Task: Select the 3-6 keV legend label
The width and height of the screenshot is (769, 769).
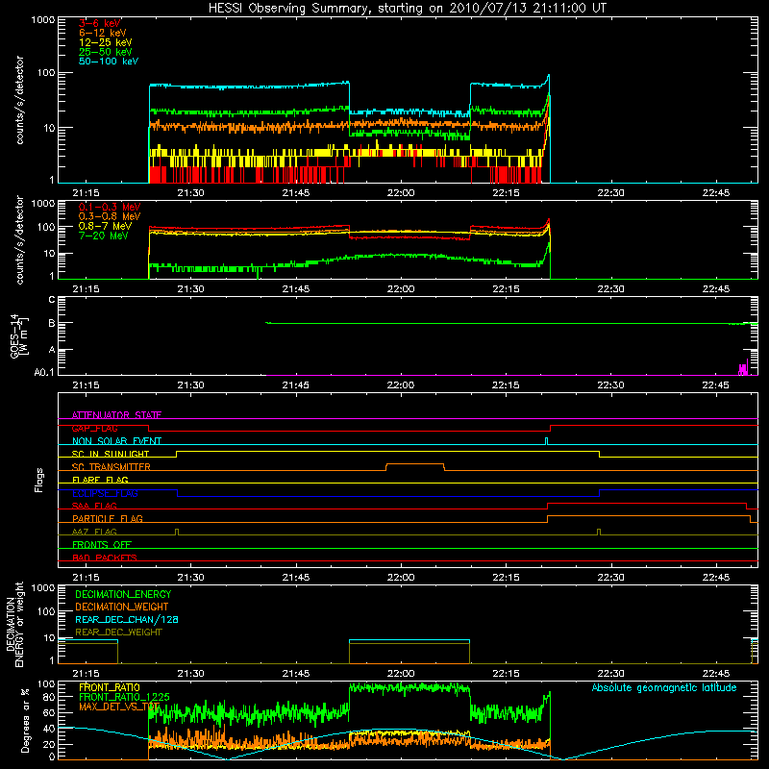Action: [100, 23]
